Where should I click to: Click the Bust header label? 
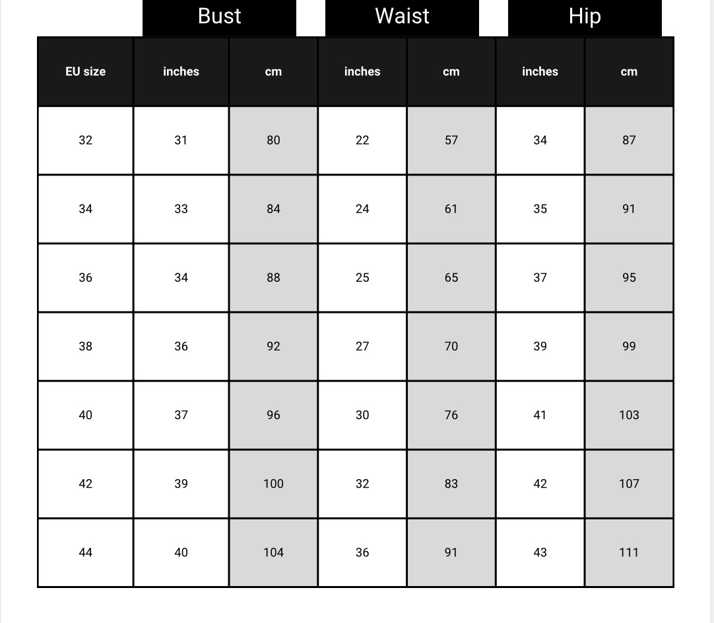(219, 16)
